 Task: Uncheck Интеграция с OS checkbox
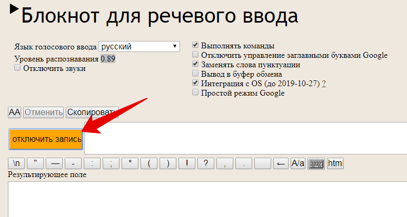(195, 82)
